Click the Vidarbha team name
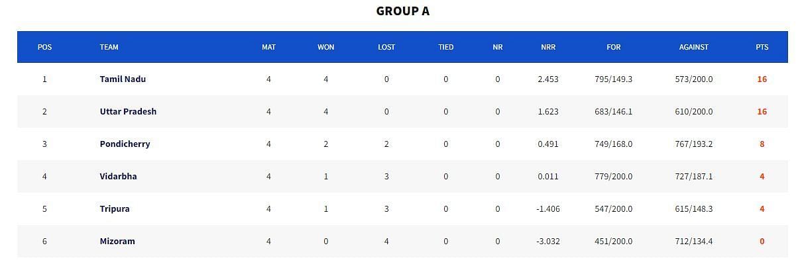 click(x=118, y=176)
